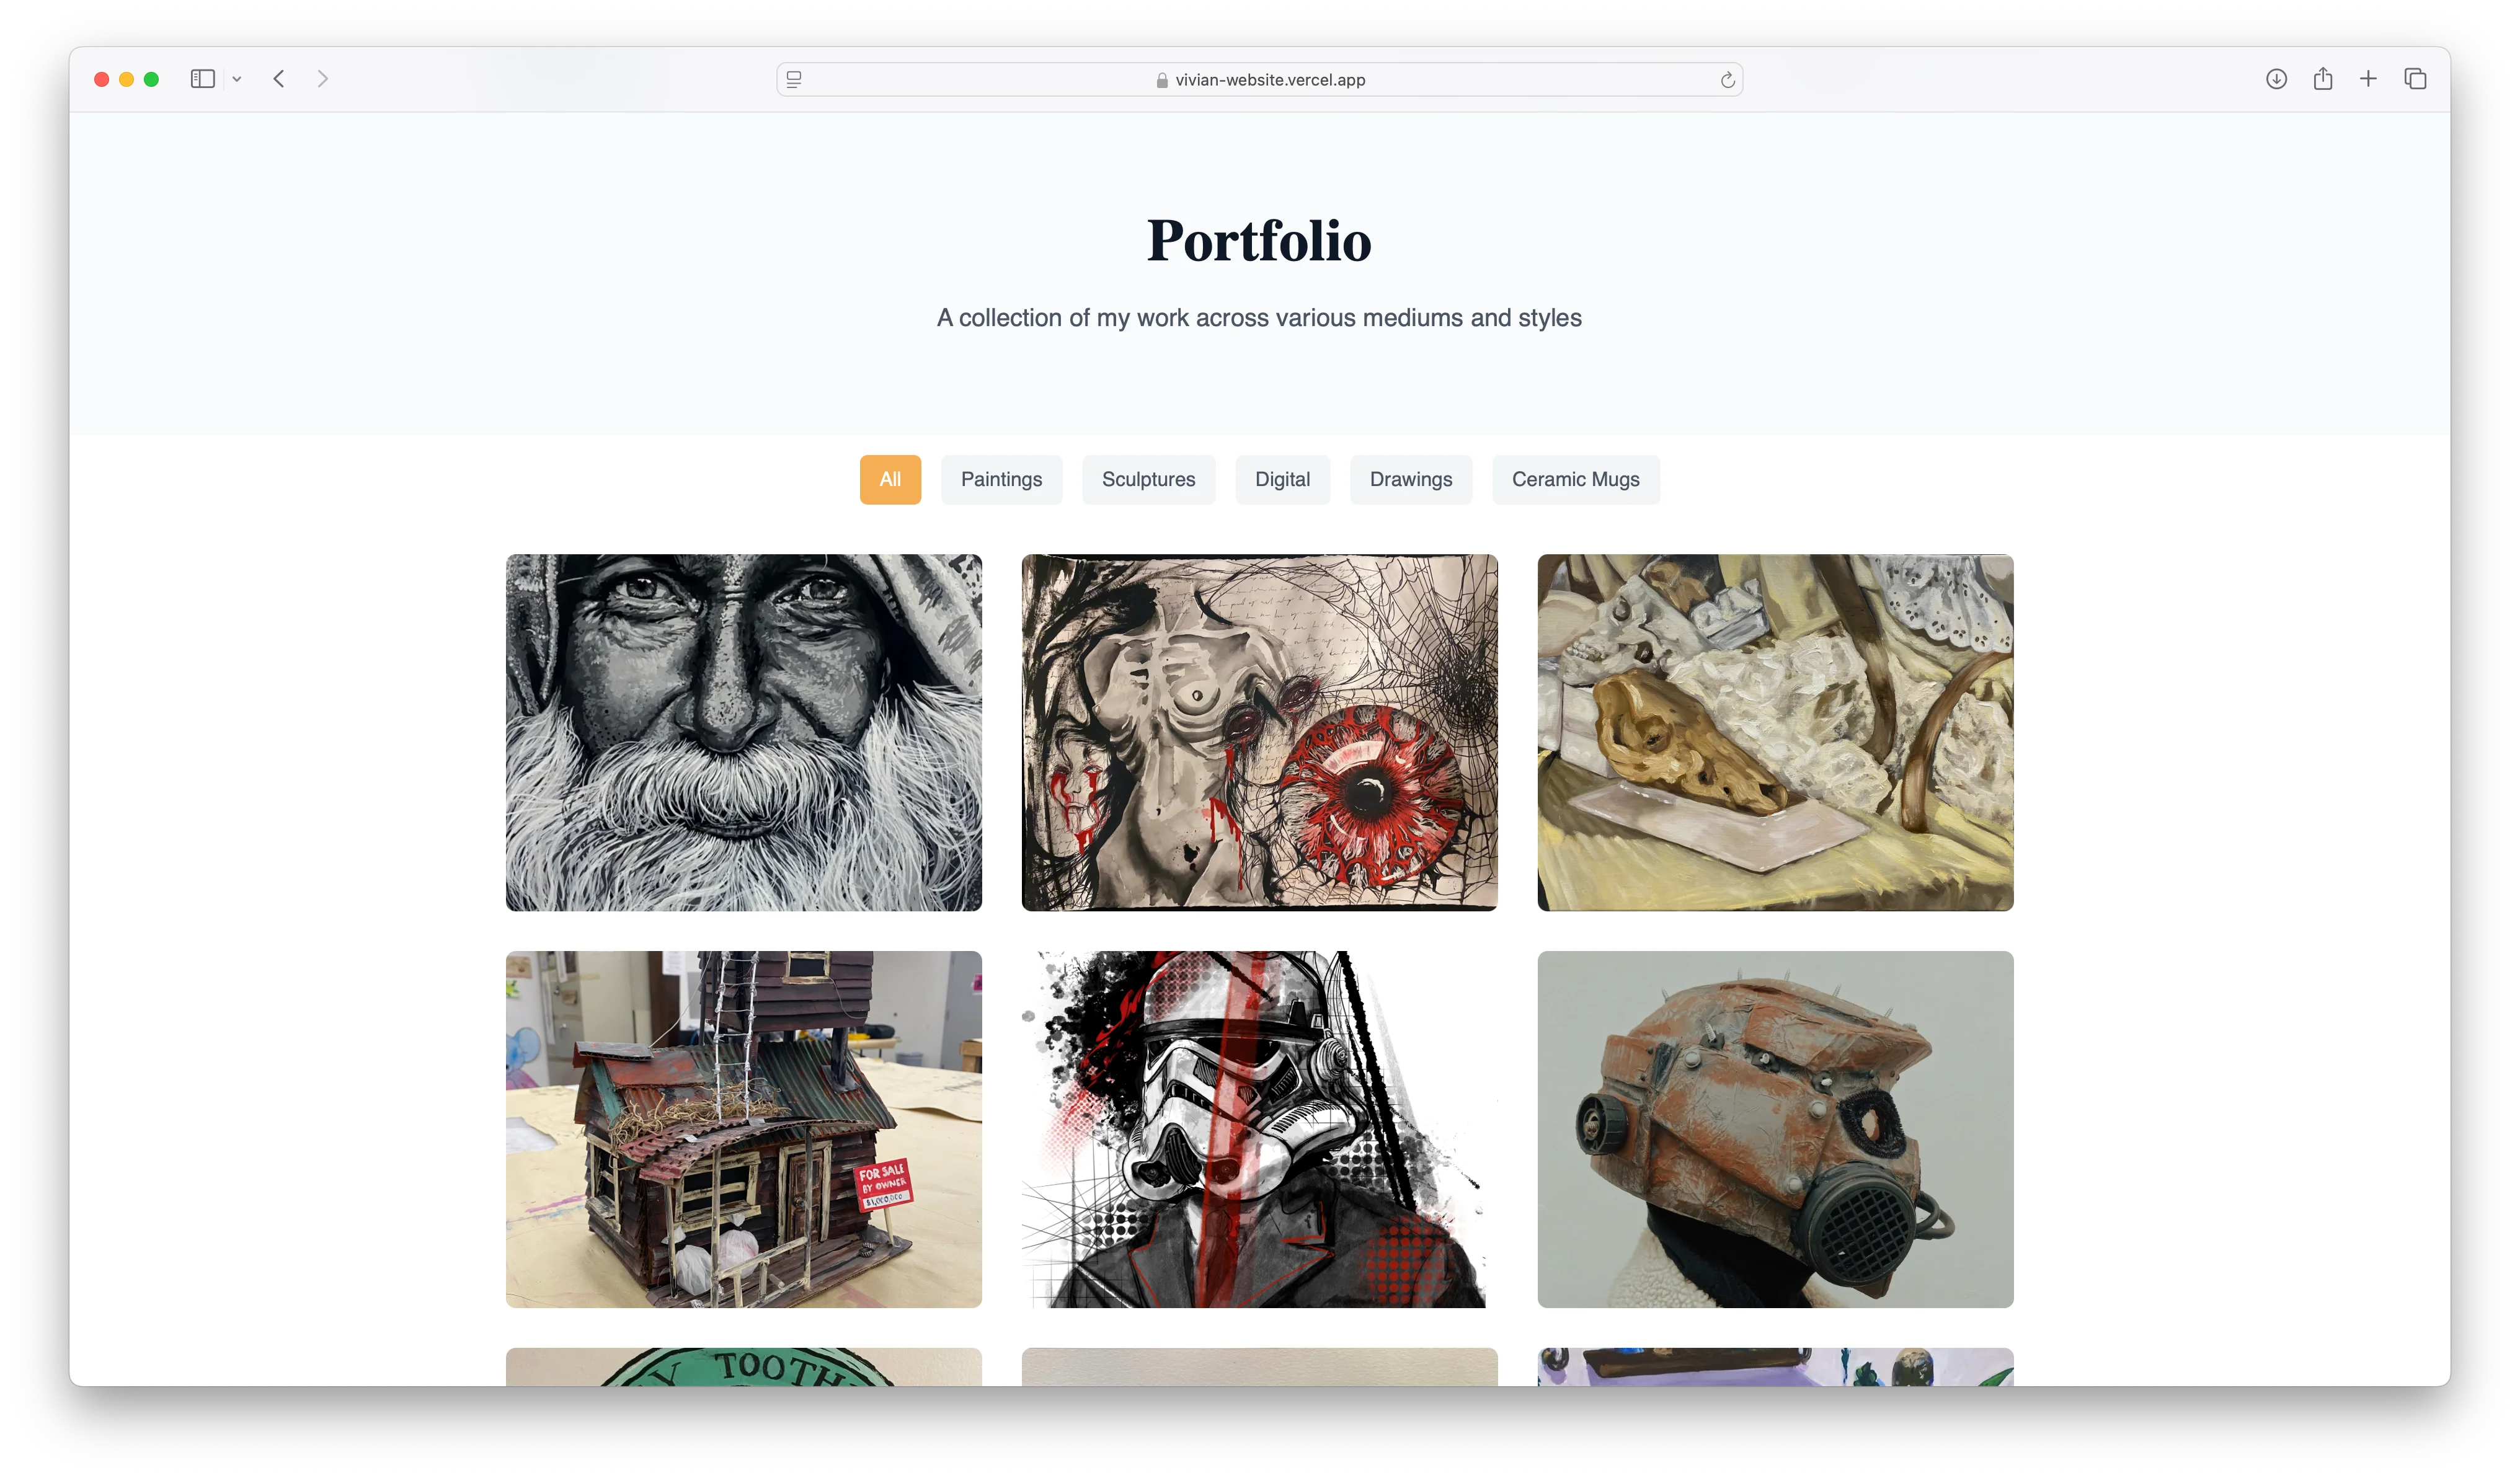
Task: Reload the page with the refresh icon
Action: coord(1727,80)
